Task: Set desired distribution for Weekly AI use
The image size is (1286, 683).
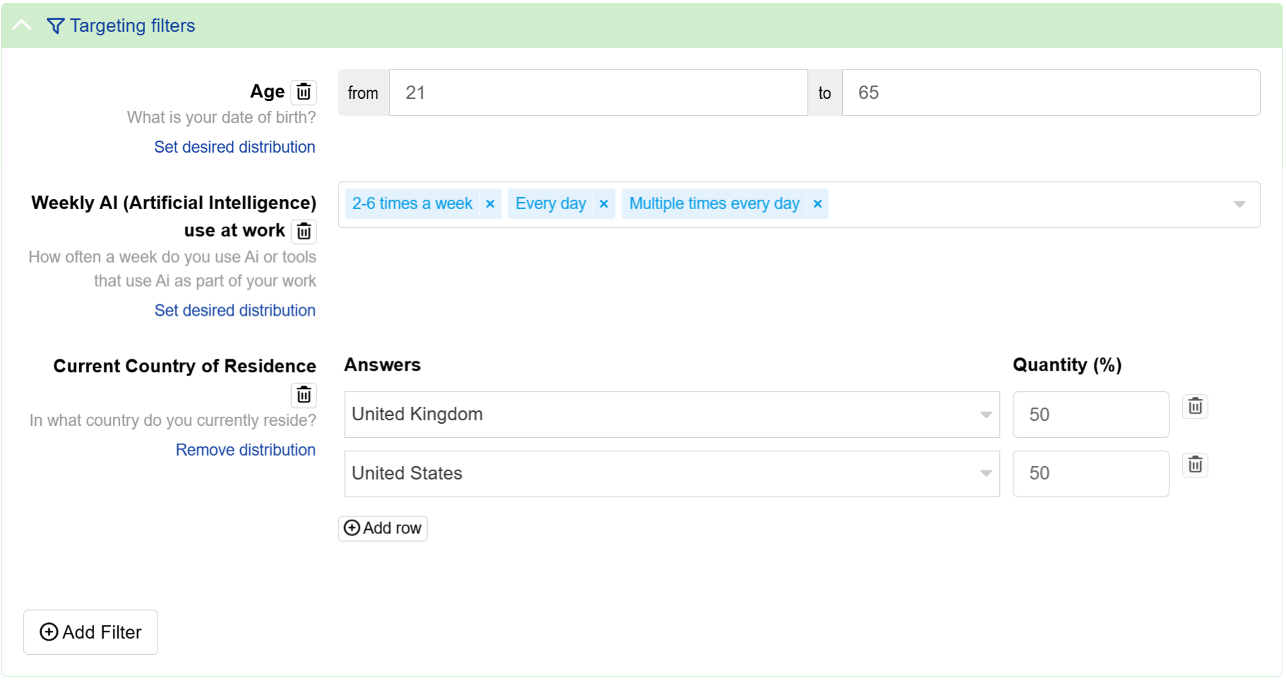Action: (235, 310)
